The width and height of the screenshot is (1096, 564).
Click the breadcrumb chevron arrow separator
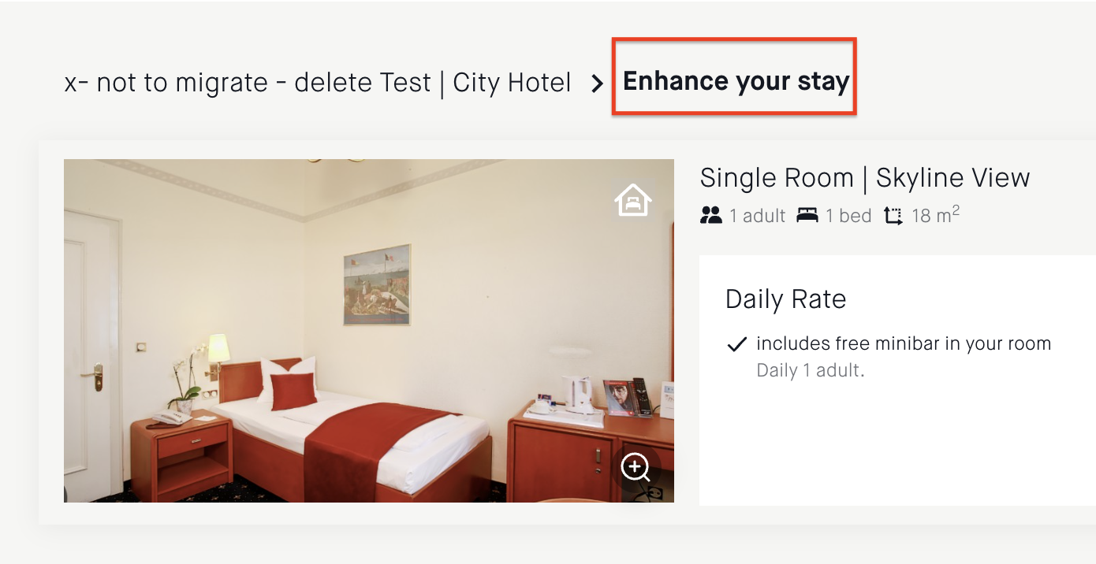(x=597, y=83)
